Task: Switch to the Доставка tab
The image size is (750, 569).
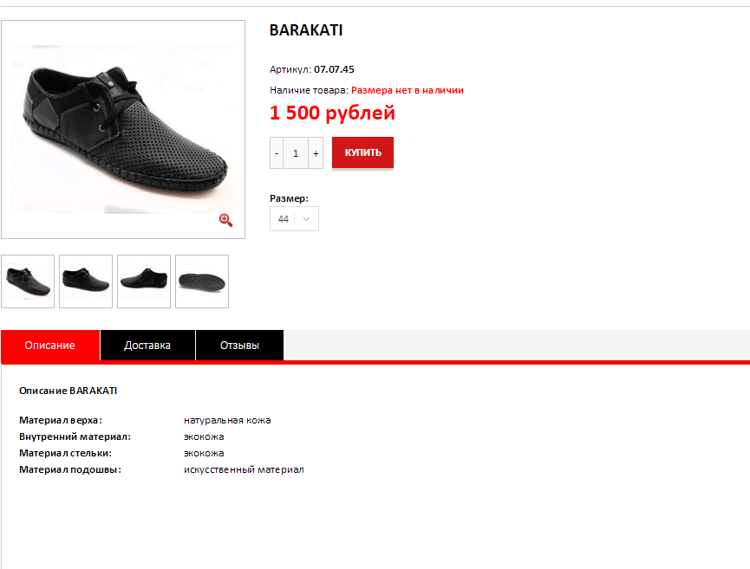Action: click(x=147, y=345)
